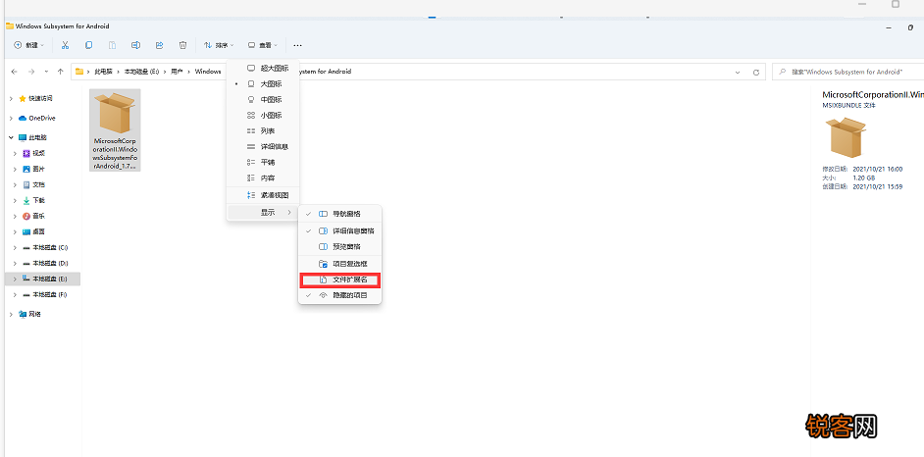Select 大图标 view option
Image resolution: width=924 pixels, height=457 pixels.
pyautogui.click(x=263, y=84)
